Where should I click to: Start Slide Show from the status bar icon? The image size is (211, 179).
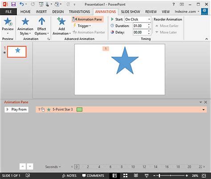pos(146,176)
